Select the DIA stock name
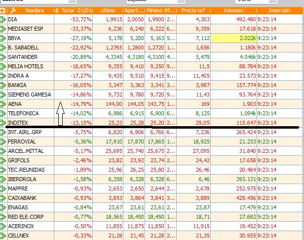 [x=12, y=19]
